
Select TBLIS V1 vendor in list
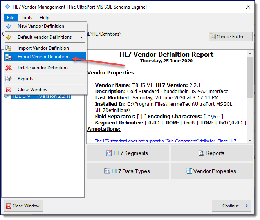[x=41, y=96]
